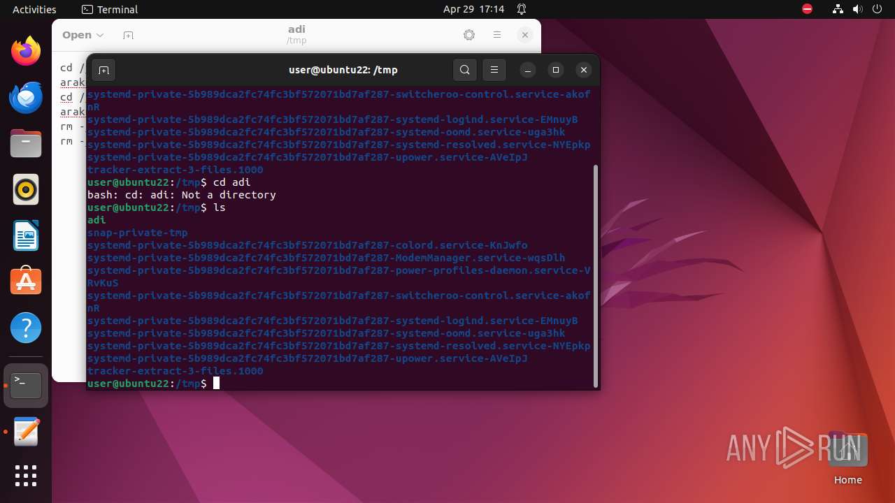
Task: Open the Home desktop folder
Action: [x=848, y=458]
